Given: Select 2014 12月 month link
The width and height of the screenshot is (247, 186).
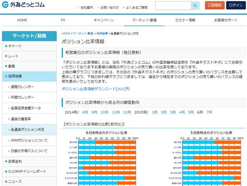Looking at the screenshot, I should 127,112.
